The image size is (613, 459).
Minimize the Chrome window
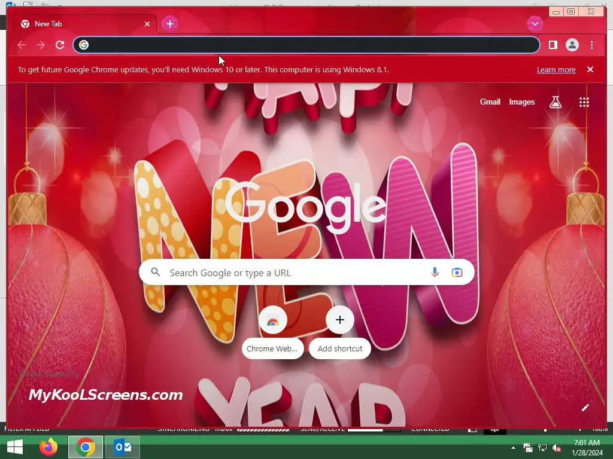(556, 12)
